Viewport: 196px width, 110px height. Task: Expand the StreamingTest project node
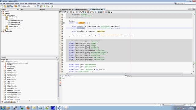coord(2,32)
